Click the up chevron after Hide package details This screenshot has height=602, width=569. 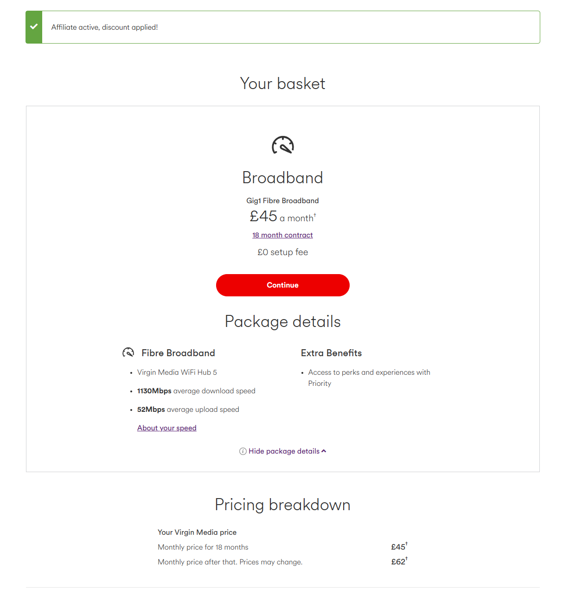(x=324, y=451)
